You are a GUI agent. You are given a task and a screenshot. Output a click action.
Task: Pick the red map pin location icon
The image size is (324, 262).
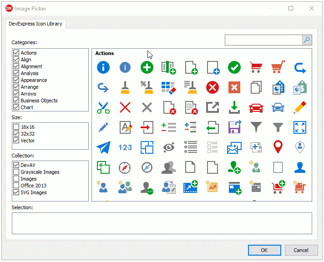pos(278,147)
